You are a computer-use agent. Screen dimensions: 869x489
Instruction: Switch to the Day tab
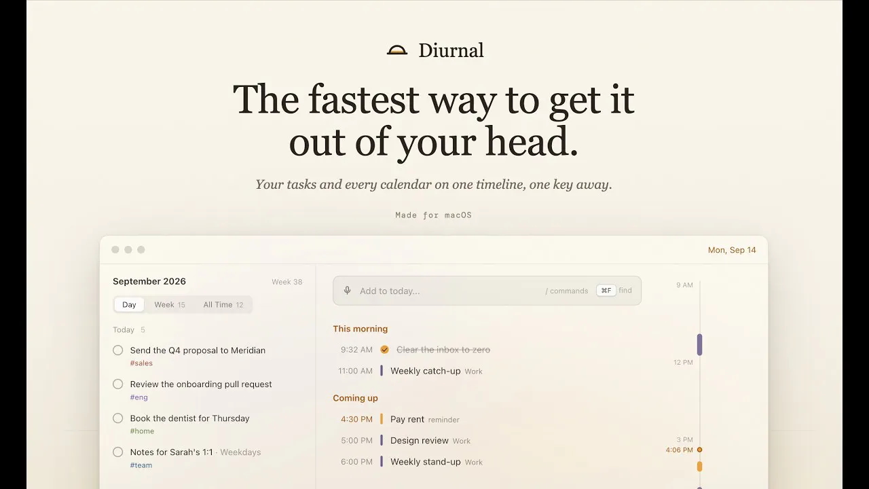point(129,305)
